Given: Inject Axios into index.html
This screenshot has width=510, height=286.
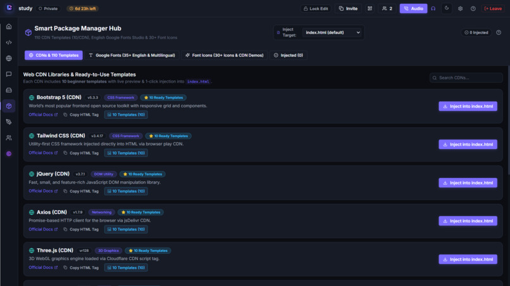Looking at the screenshot, I should click(468, 221).
